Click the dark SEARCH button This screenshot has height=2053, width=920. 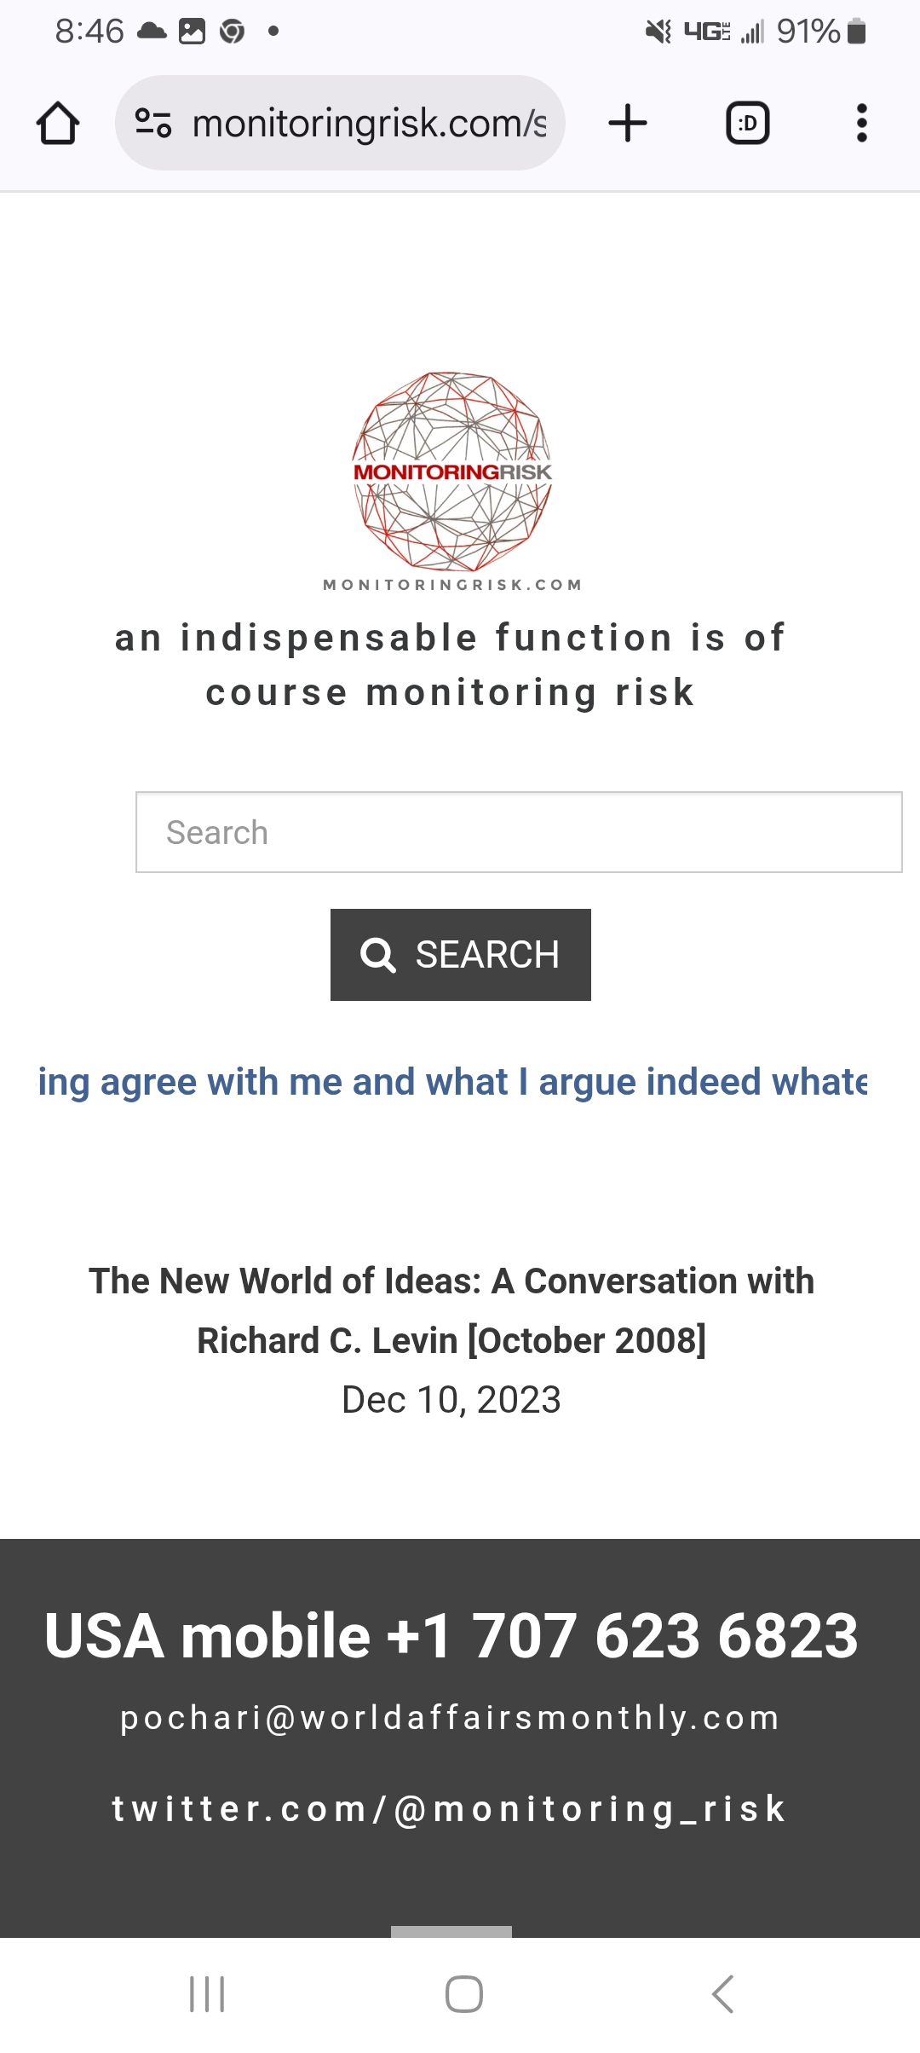(x=461, y=955)
